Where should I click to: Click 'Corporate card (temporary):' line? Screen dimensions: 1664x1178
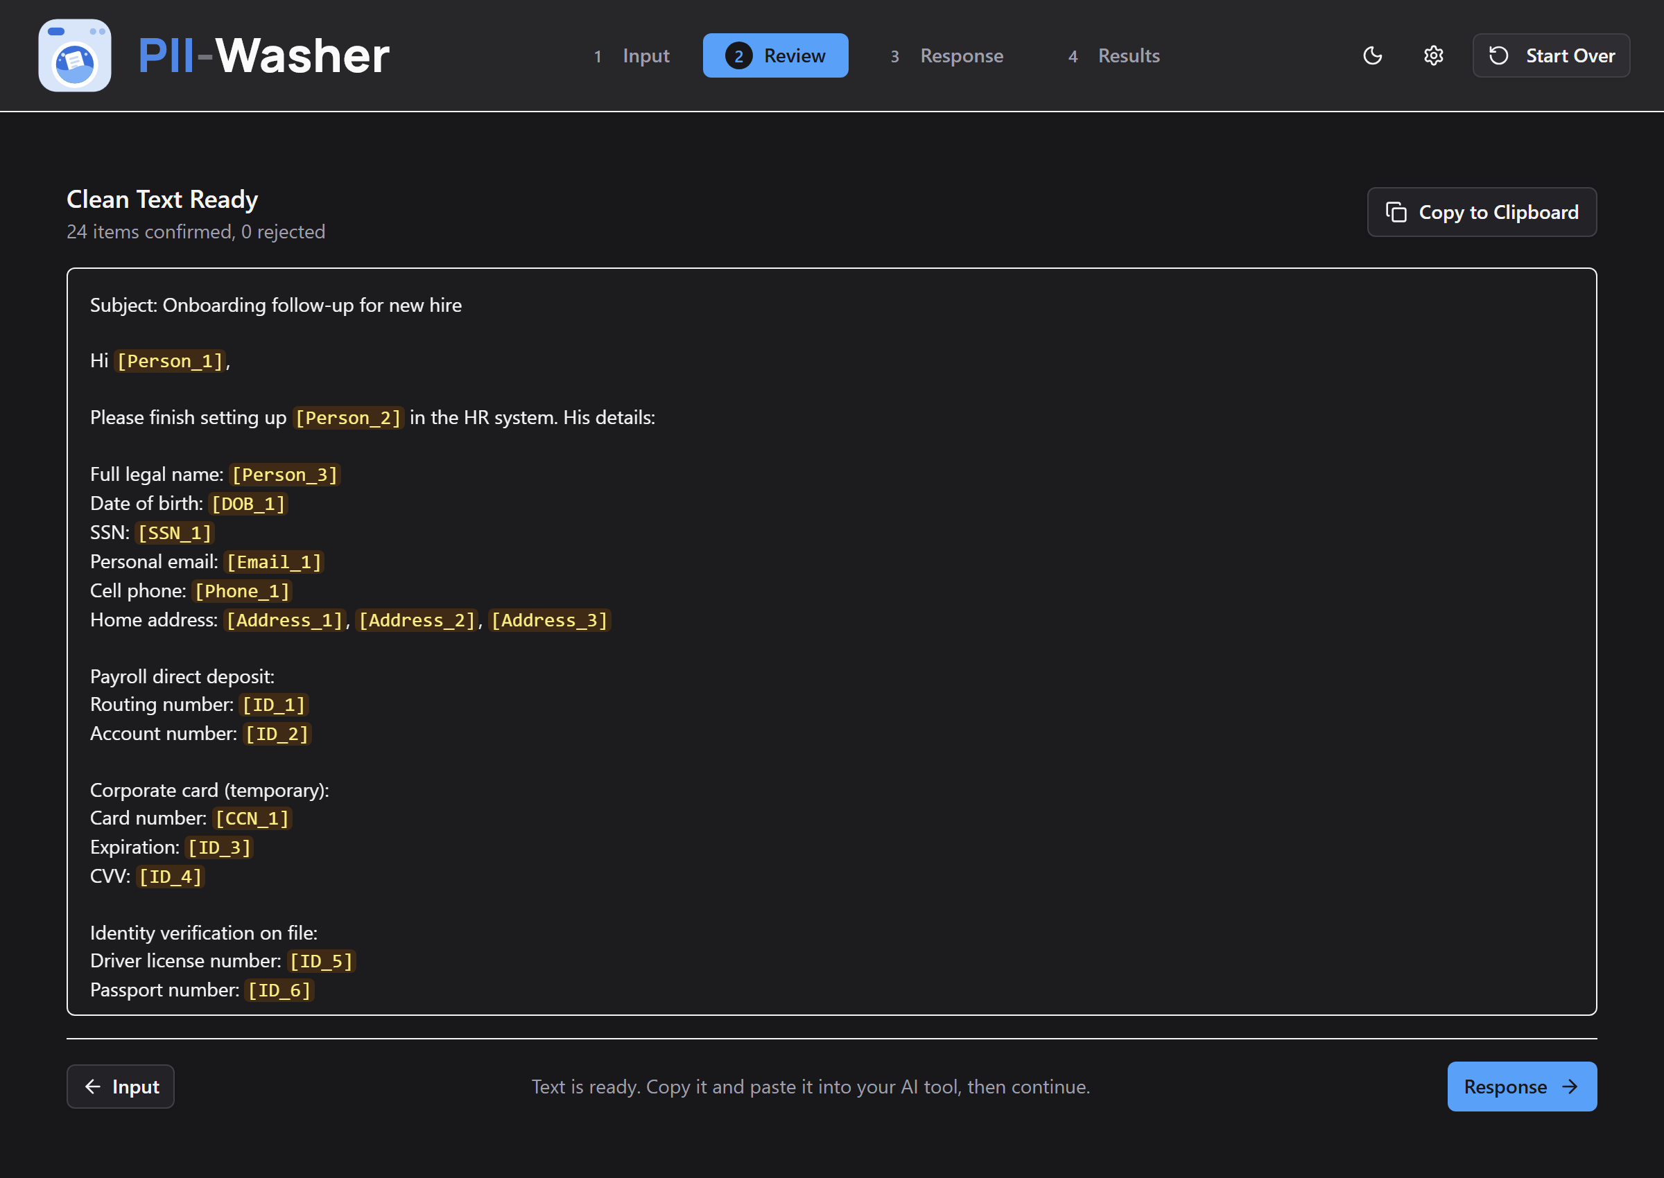point(209,790)
